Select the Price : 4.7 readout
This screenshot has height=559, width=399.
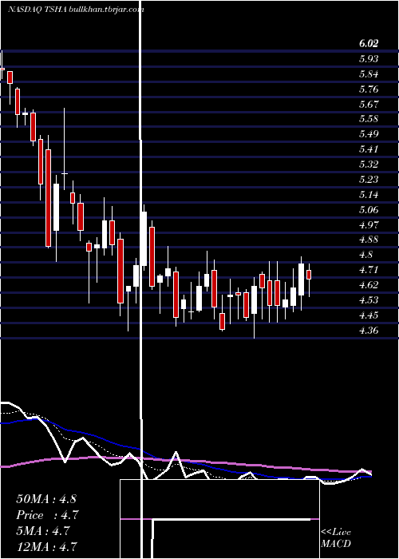[x=47, y=515]
